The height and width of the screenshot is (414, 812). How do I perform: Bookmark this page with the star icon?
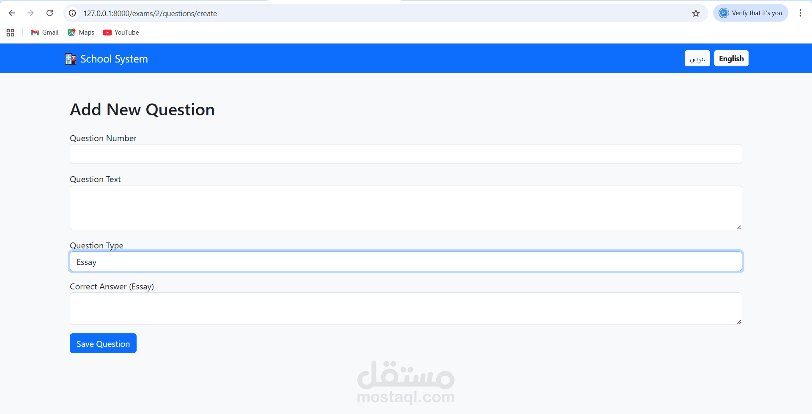pyautogui.click(x=696, y=13)
